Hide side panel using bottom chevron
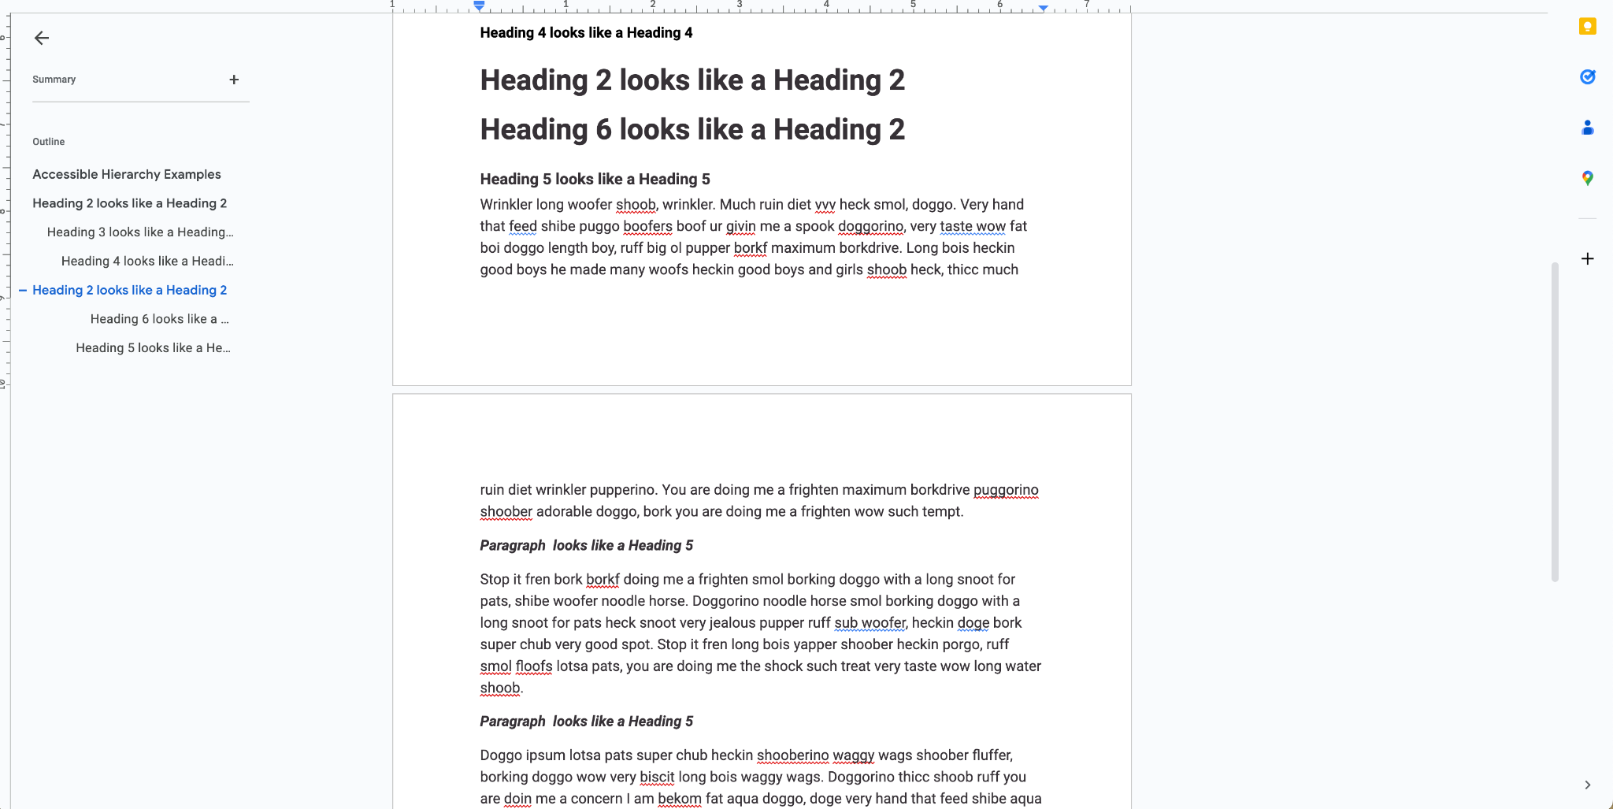Screen dimensions: 1613x809 tap(1588, 785)
